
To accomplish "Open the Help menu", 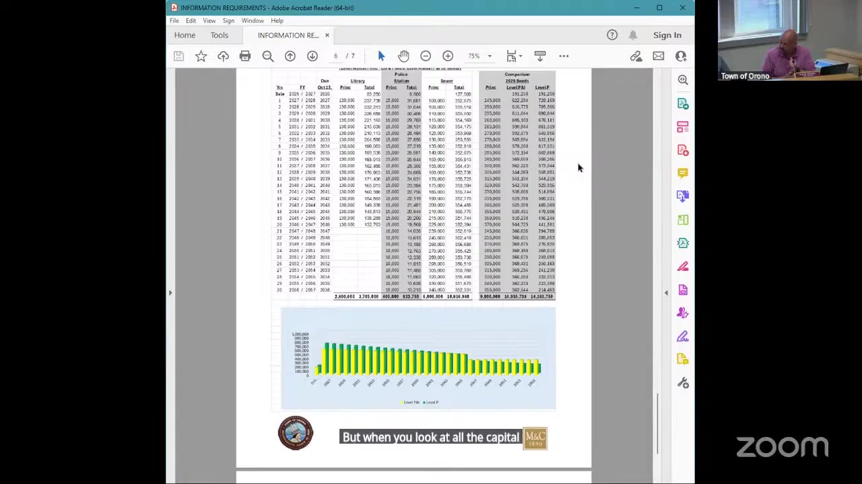I will click(x=277, y=21).
